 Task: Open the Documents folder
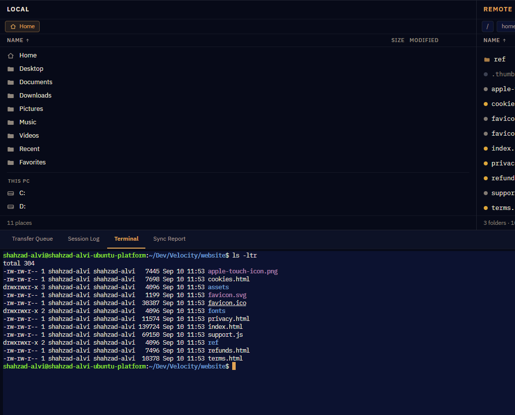(238, 82)
